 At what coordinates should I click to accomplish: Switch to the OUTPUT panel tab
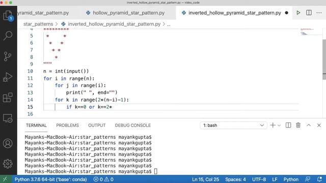coord(97,126)
